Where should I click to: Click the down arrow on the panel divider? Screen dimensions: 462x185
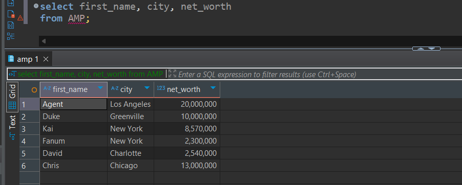(431, 49)
